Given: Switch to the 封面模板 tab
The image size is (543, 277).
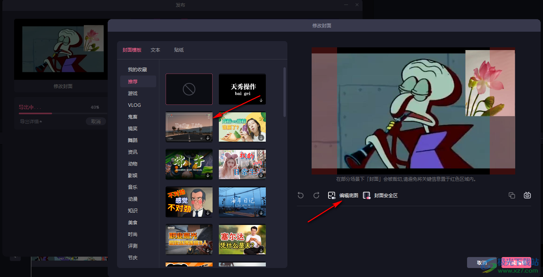Looking at the screenshot, I should point(132,50).
